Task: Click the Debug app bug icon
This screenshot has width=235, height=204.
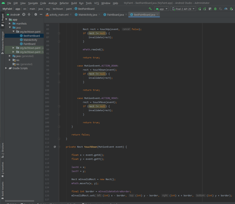Action: (215, 9)
